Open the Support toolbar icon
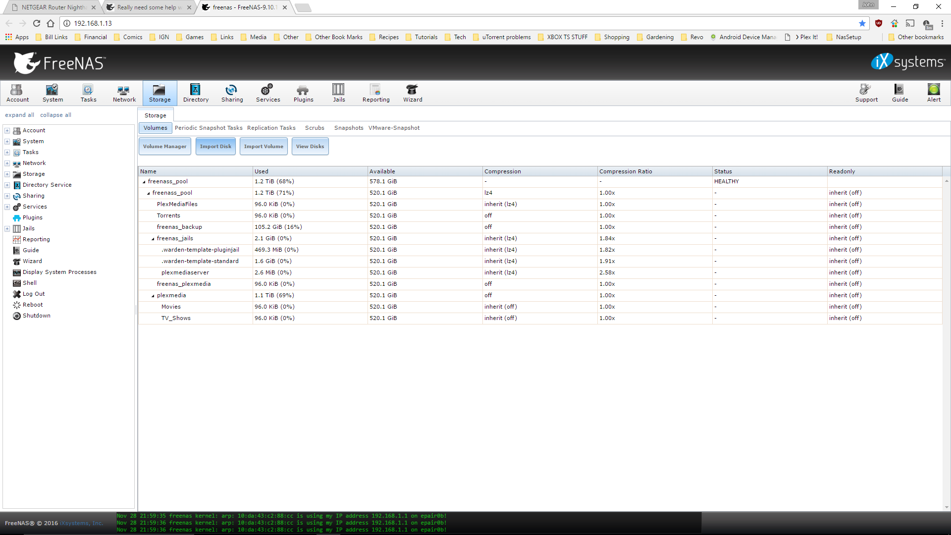Viewport: 951px width, 535px height. click(x=866, y=93)
